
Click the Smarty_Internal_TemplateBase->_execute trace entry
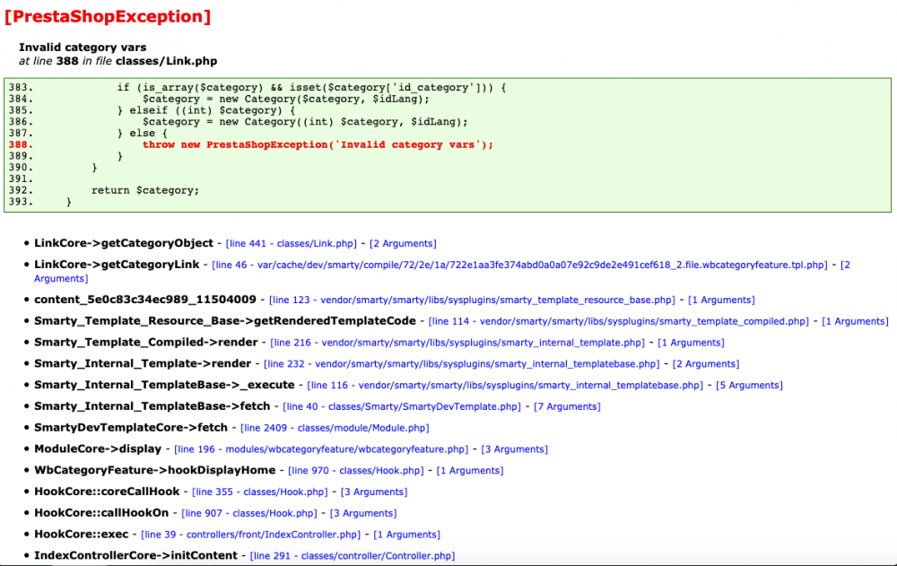click(x=164, y=385)
